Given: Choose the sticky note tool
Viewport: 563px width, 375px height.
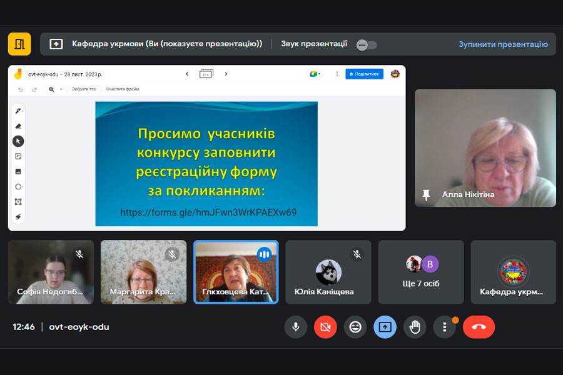Looking at the screenshot, I should coord(18,156).
